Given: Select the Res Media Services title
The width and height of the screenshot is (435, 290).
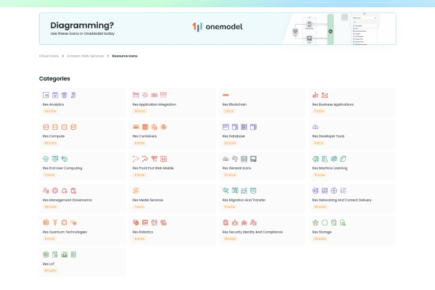Looking at the screenshot, I should click(148, 200).
